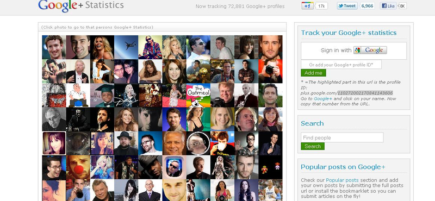Open the colorful patterned outfit profile photo
This screenshot has height=201, width=435.
click(150, 47)
